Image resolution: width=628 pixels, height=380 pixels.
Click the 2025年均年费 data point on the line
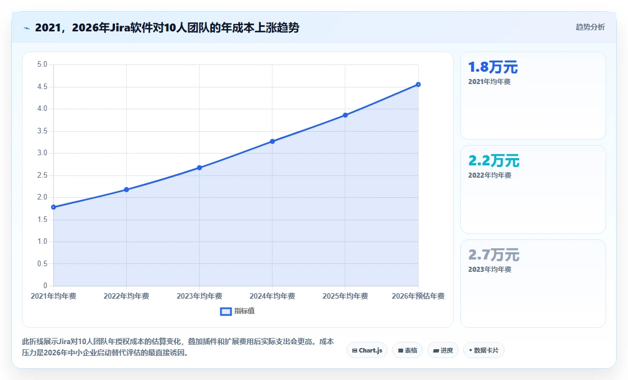click(345, 115)
